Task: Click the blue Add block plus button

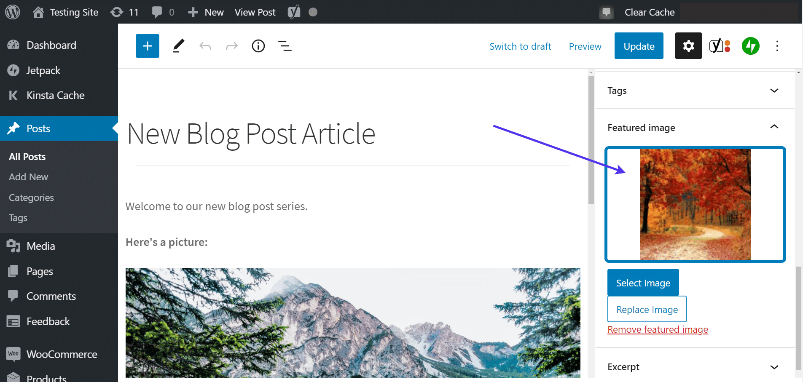Action: tap(147, 46)
